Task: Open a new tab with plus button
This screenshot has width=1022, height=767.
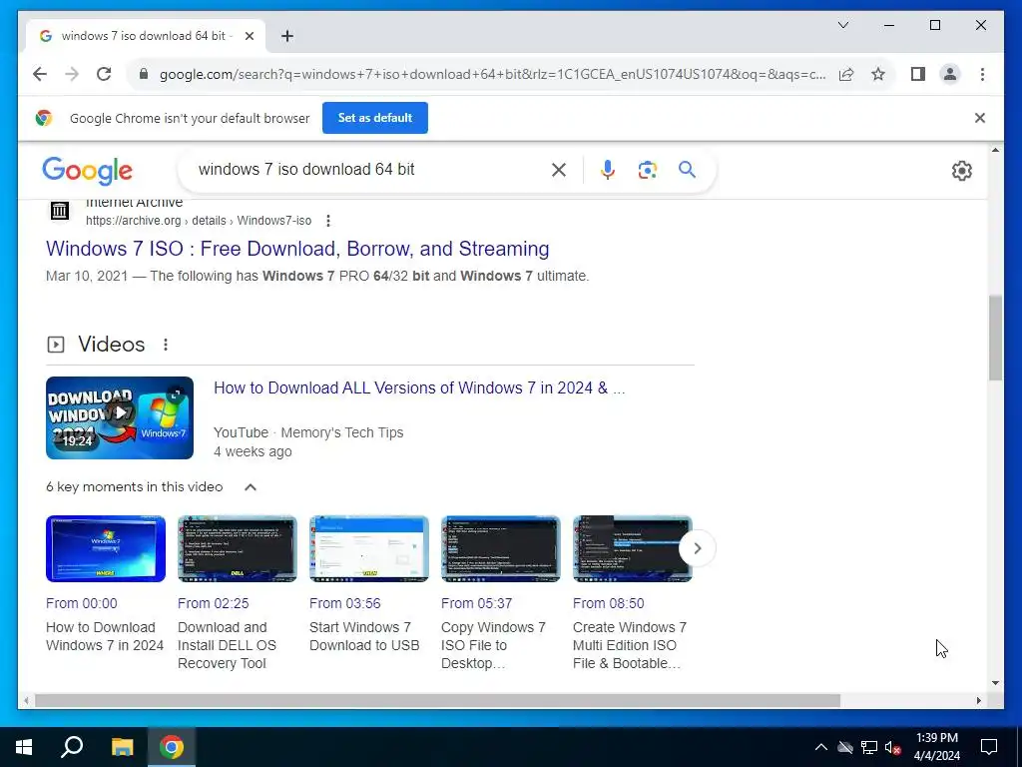Action: click(x=287, y=36)
